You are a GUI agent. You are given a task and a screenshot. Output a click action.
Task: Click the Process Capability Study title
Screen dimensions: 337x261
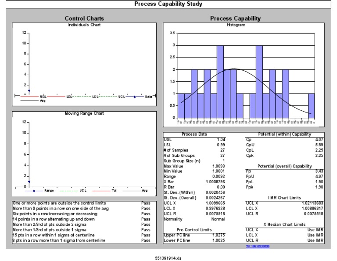(x=168, y=4)
